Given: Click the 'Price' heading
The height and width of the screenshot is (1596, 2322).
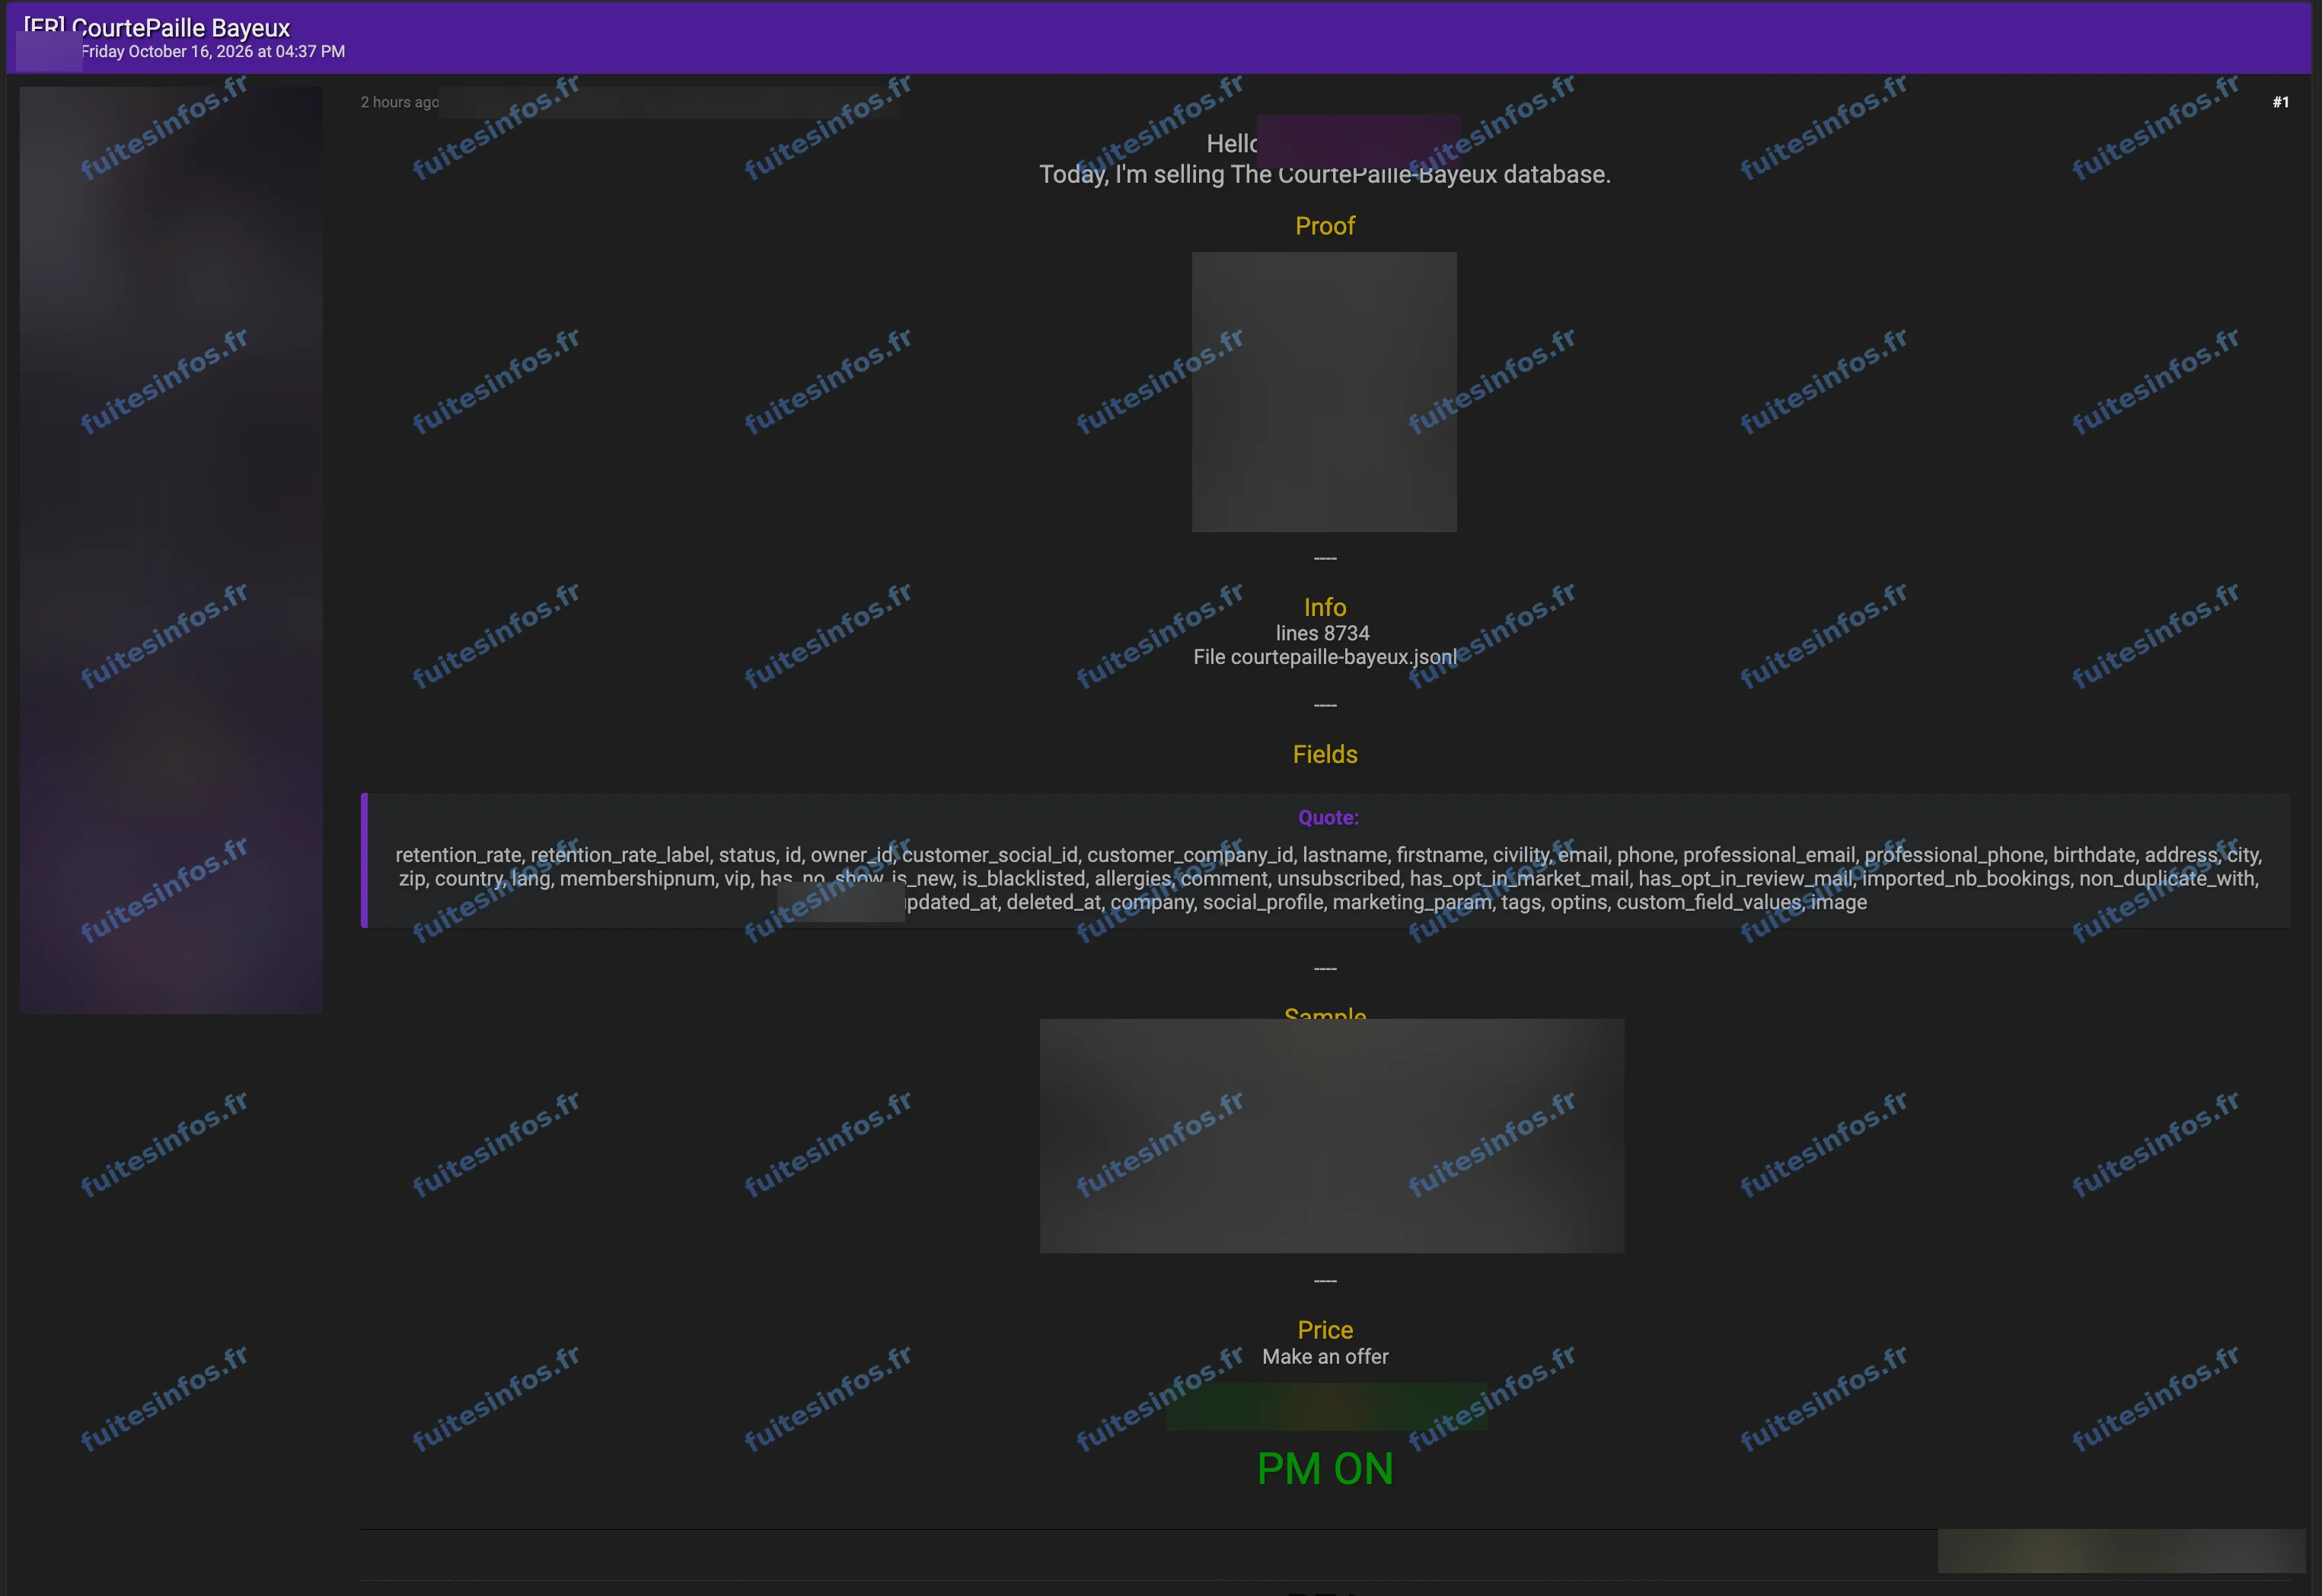Looking at the screenshot, I should click(1325, 1330).
